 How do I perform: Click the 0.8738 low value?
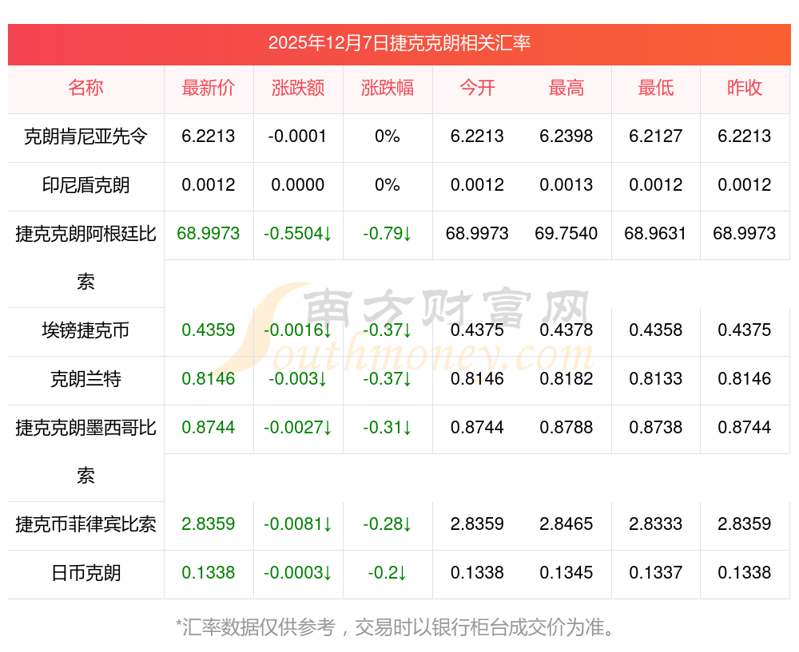coord(656,428)
